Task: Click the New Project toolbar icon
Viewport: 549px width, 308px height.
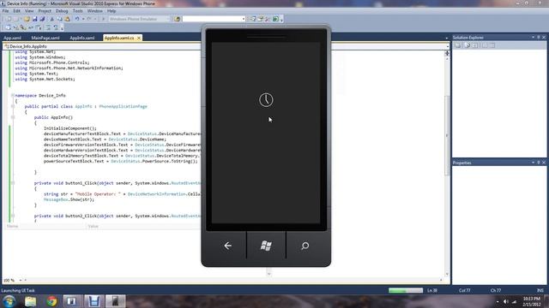Action: [x=8, y=19]
